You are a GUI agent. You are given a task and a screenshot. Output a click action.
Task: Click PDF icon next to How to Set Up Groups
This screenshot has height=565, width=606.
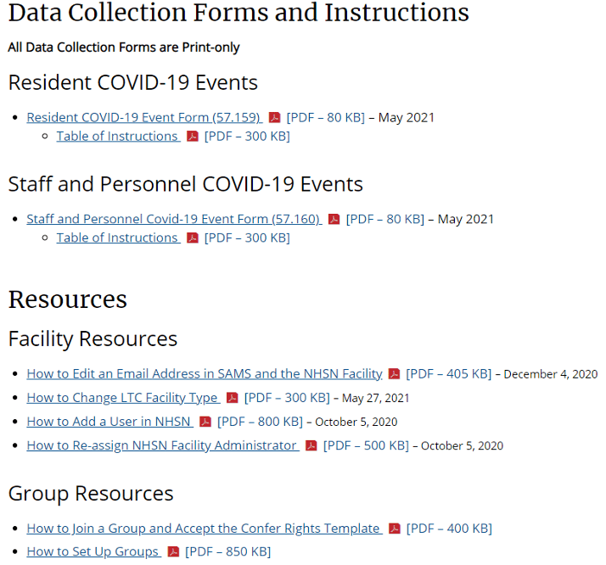coord(173,552)
